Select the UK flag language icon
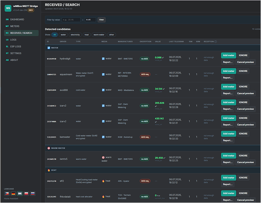The height and width of the screenshot is (203, 261). (x=20, y=194)
